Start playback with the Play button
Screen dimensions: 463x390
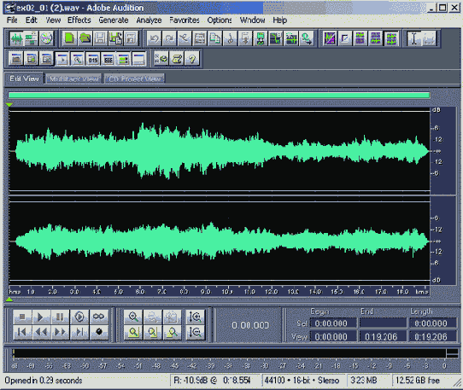tap(41, 317)
